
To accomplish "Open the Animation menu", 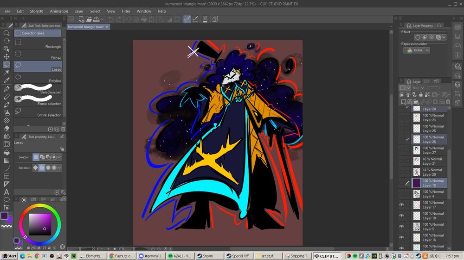I will (59, 11).
